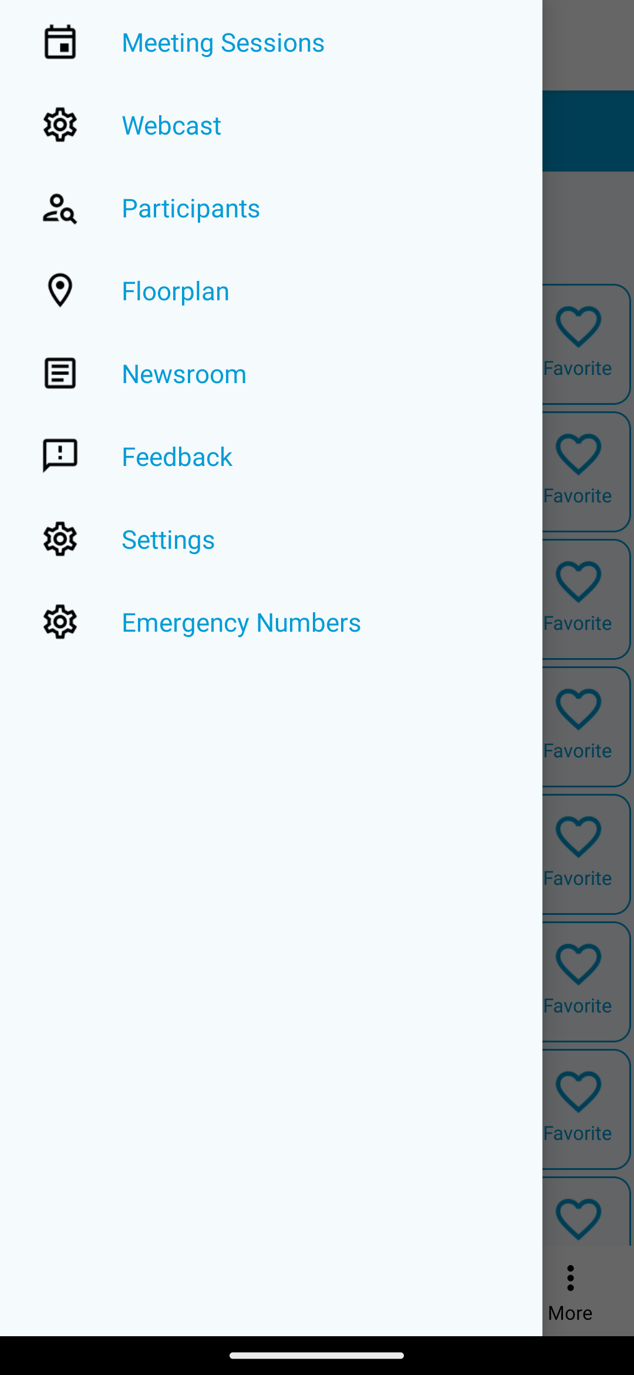Open the Settings menu entry
This screenshot has height=1375, width=634.
[168, 540]
